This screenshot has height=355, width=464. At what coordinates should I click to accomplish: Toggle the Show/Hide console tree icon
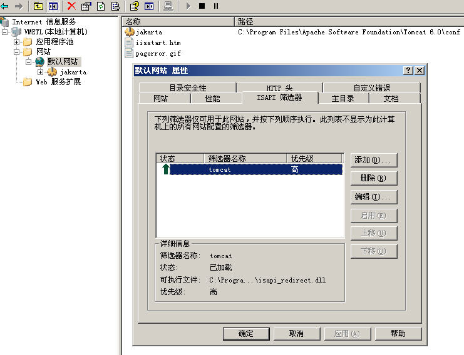pos(53,6)
